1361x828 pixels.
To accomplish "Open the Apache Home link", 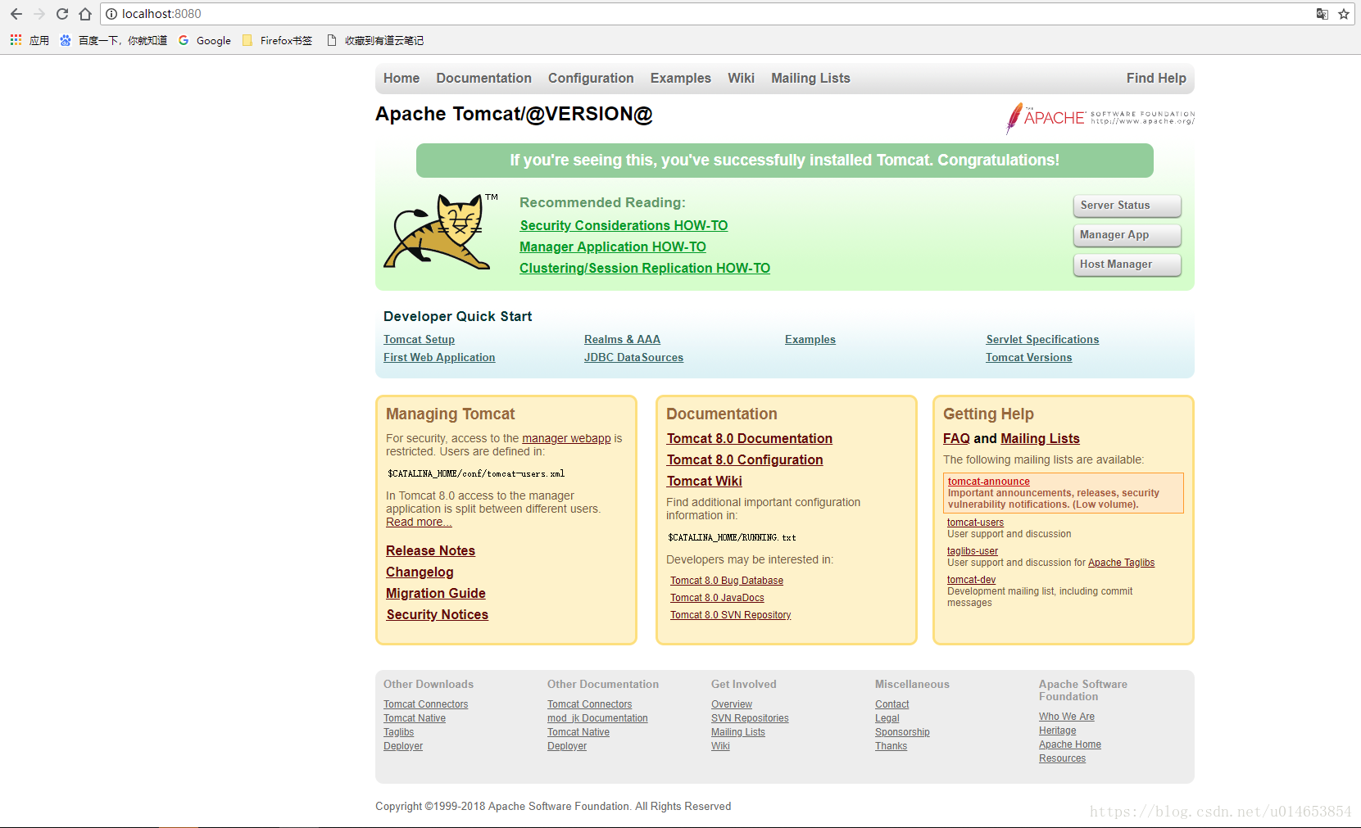I will (x=1070, y=744).
